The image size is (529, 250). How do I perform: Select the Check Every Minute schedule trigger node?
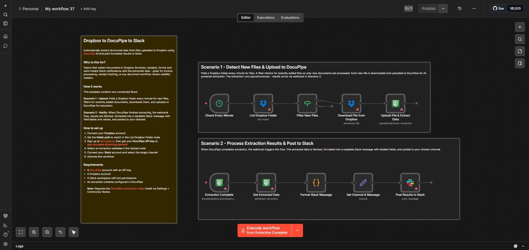(219, 104)
